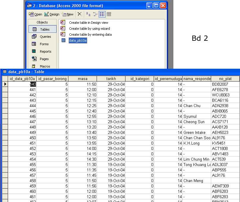Click plate cell KV9451
The width and height of the screenshot is (240, 202).
coord(225,143)
